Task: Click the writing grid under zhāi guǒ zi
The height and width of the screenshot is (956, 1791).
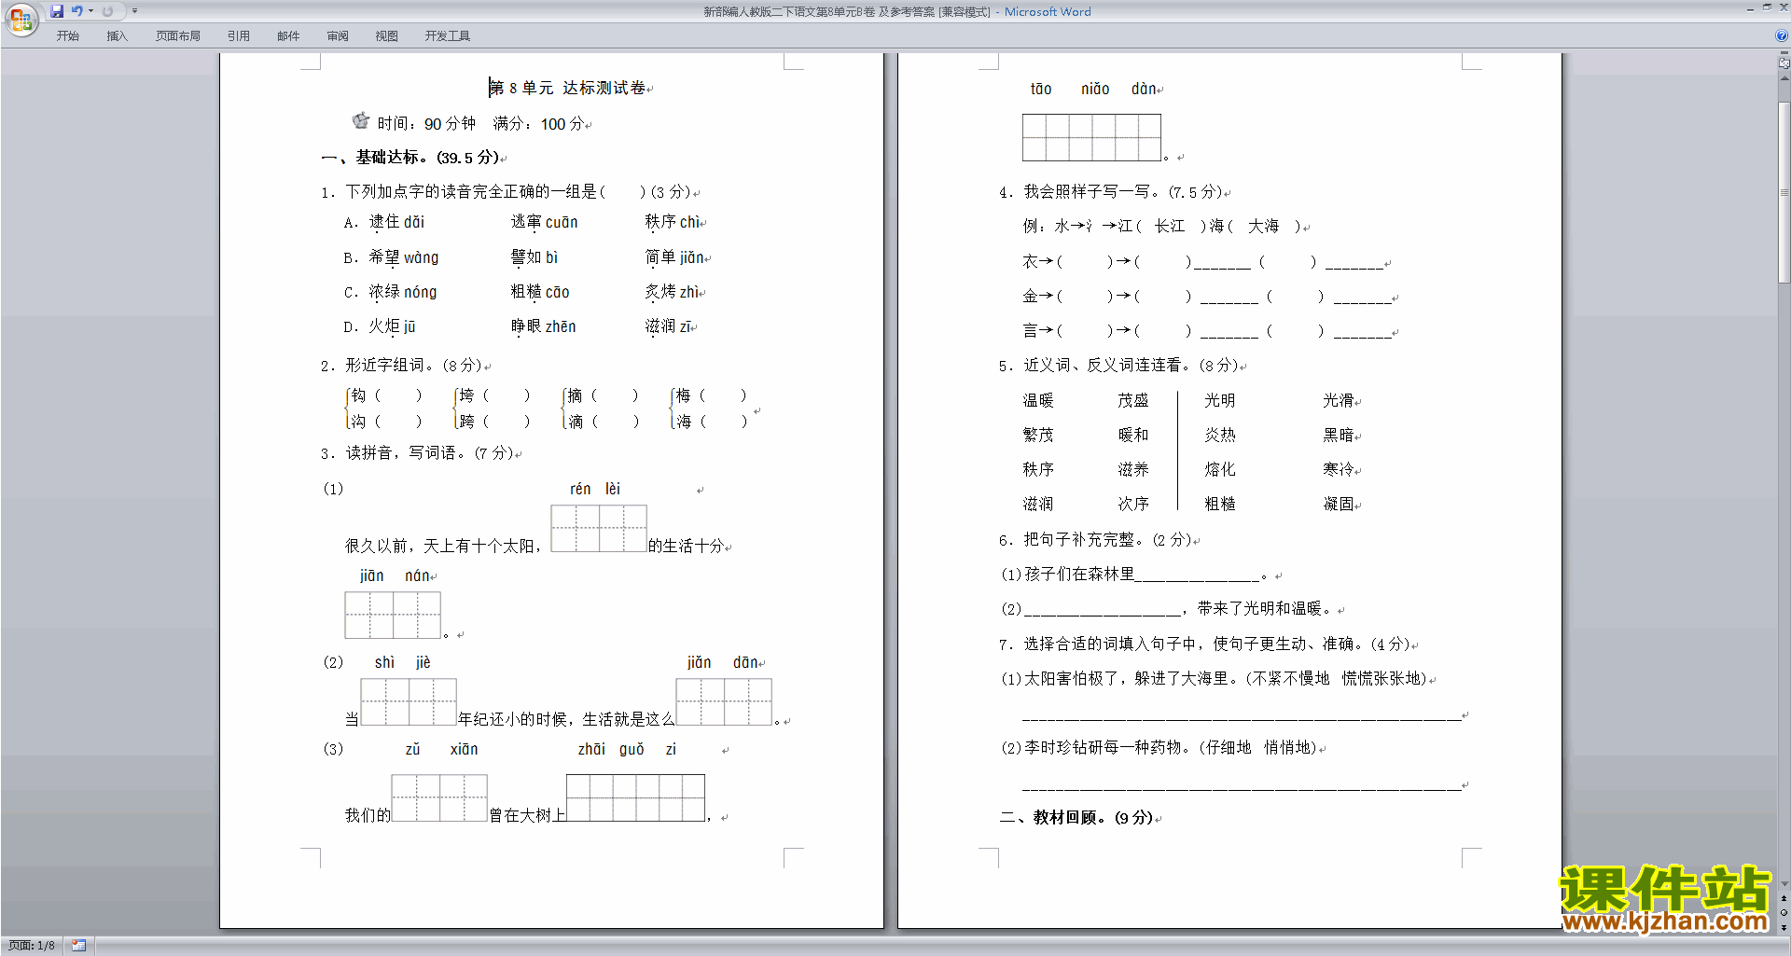Action: pyautogui.click(x=635, y=797)
